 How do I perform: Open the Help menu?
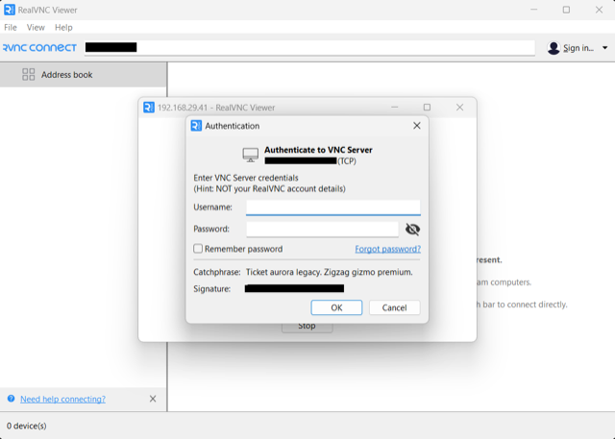63,28
